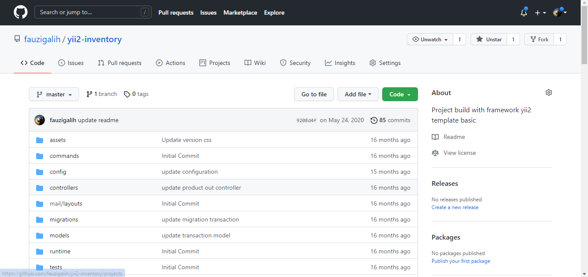
Task: Click Publish your first package link
Action: click(x=461, y=261)
